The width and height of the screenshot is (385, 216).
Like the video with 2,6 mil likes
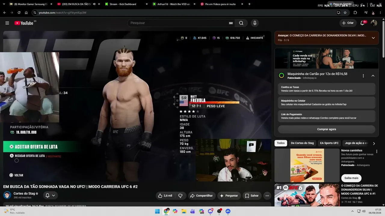(165, 196)
